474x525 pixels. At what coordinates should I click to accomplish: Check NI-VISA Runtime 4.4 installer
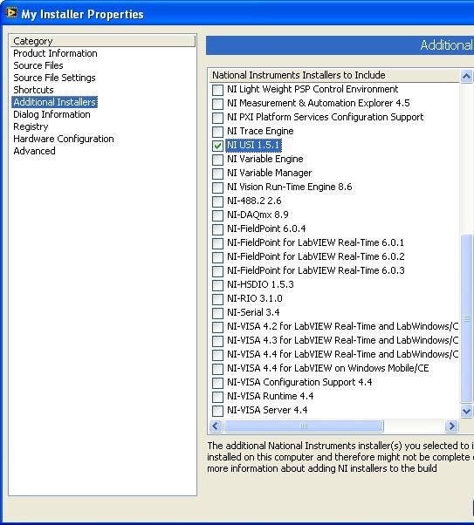pyautogui.click(x=217, y=397)
